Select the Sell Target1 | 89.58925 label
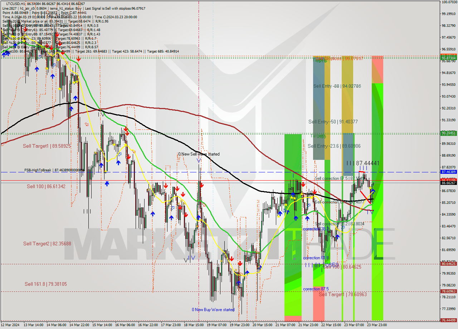Image resolution: width=458 pixels, height=329 pixels. (47, 146)
